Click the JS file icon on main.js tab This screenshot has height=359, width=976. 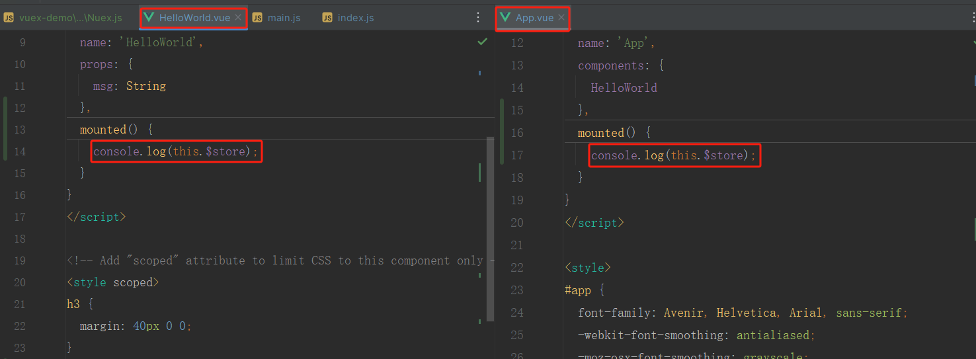(257, 18)
